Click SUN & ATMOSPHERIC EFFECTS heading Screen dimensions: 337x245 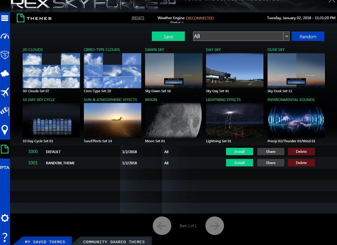tap(110, 100)
